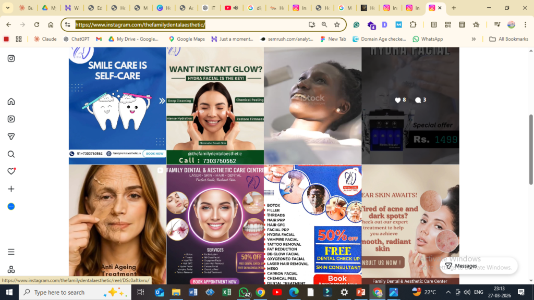The height and width of the screenshot is (300, 534).
Task: Open the Anti Ageing Treatment post
Action: tap(117, 224)
